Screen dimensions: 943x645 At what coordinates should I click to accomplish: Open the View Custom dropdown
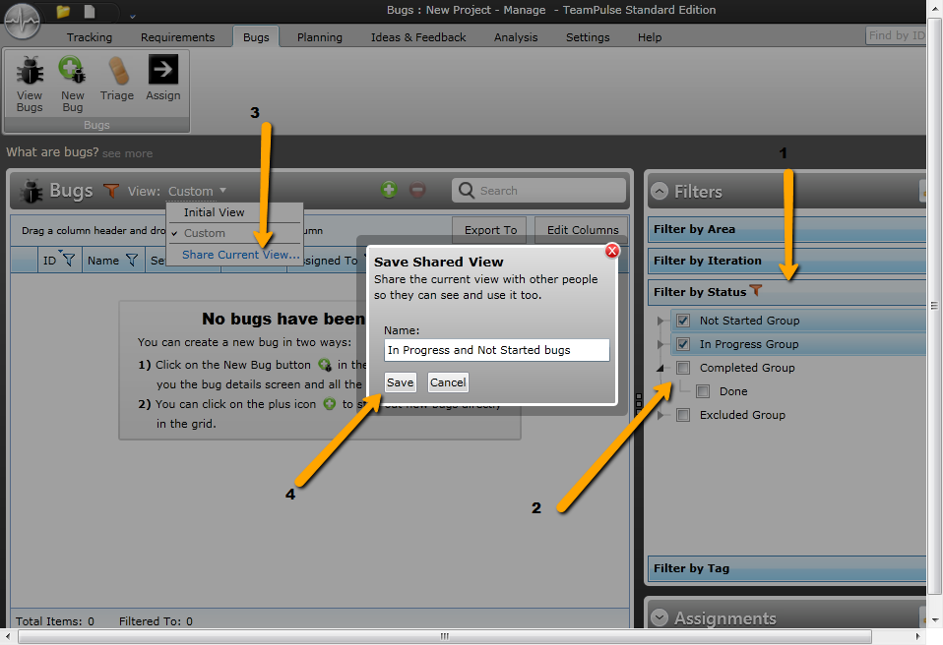(197, 191)
